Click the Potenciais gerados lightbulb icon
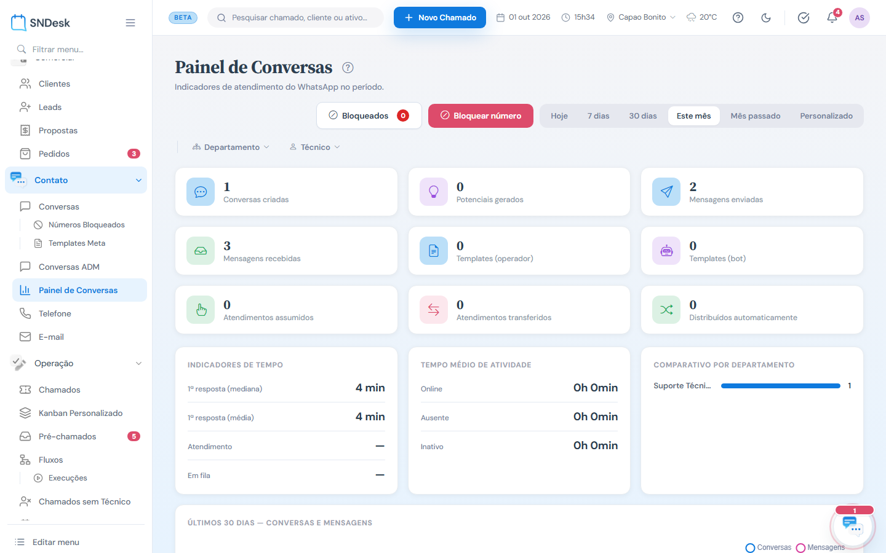 434,192
